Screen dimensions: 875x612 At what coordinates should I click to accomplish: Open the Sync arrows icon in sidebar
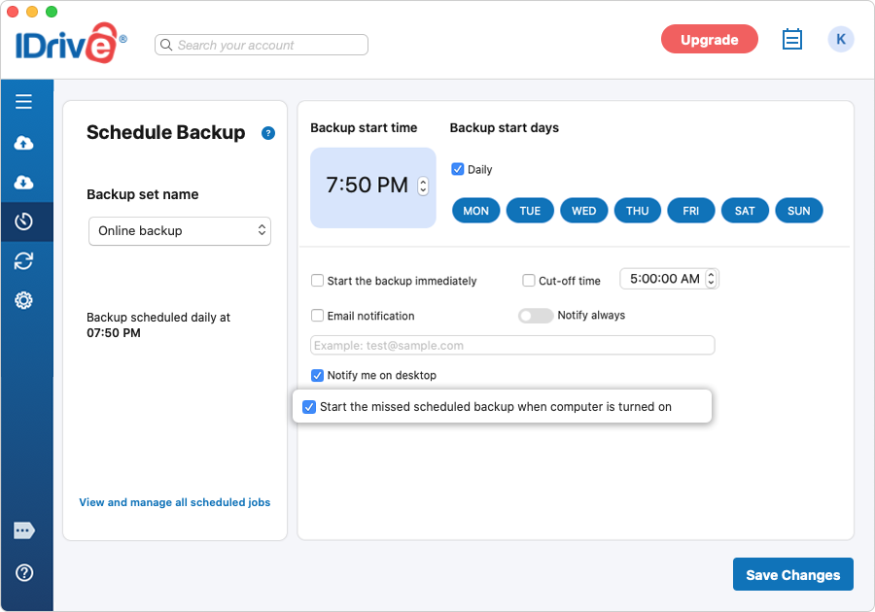23,261
